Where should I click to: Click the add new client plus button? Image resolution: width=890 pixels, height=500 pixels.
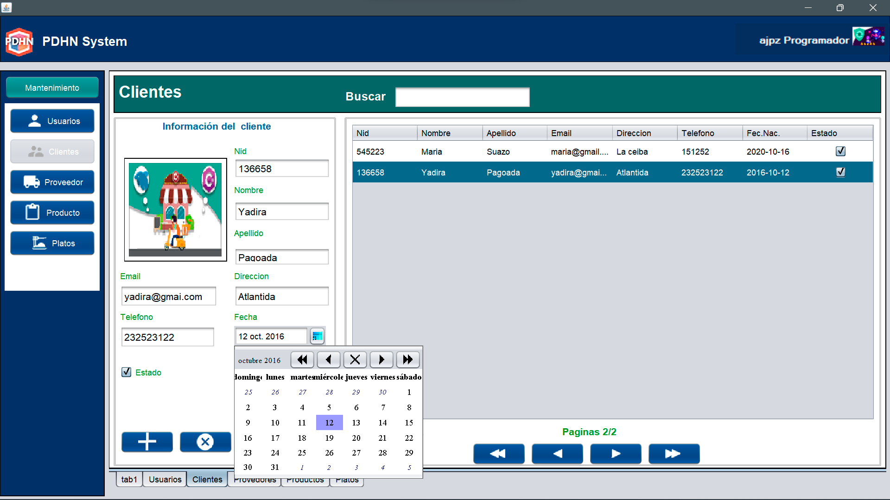(x=147, y=442)
